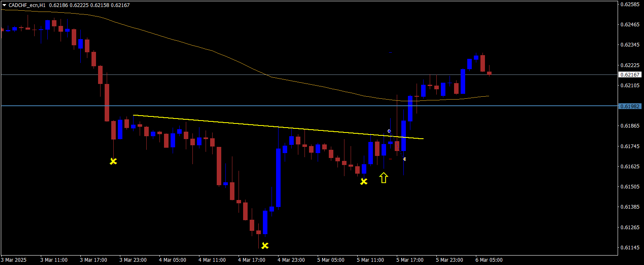Click the 3 Mar 2025 date label
The height and width of the screenshot is (265, 644).
[x=14, y=260]
